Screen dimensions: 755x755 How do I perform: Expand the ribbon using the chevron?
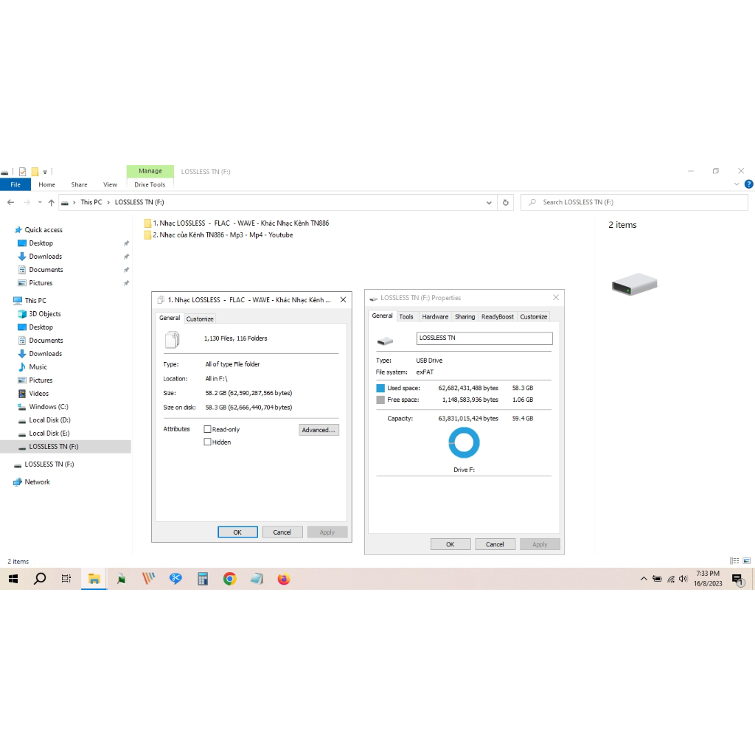click(737, 184)
